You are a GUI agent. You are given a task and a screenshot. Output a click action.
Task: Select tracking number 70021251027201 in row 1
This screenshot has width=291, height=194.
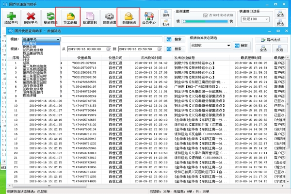[84, 63]
